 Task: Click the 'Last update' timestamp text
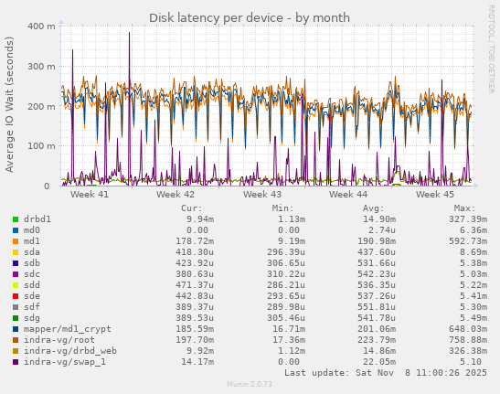(386, 373)
